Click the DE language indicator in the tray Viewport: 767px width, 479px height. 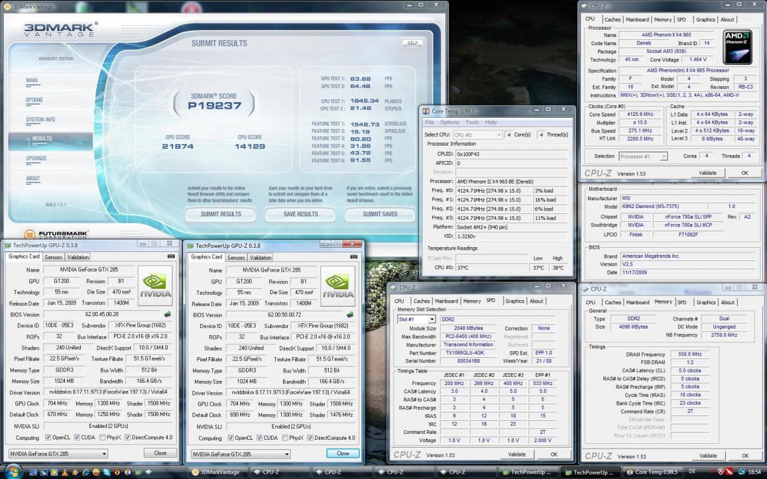tap(691, 471)
